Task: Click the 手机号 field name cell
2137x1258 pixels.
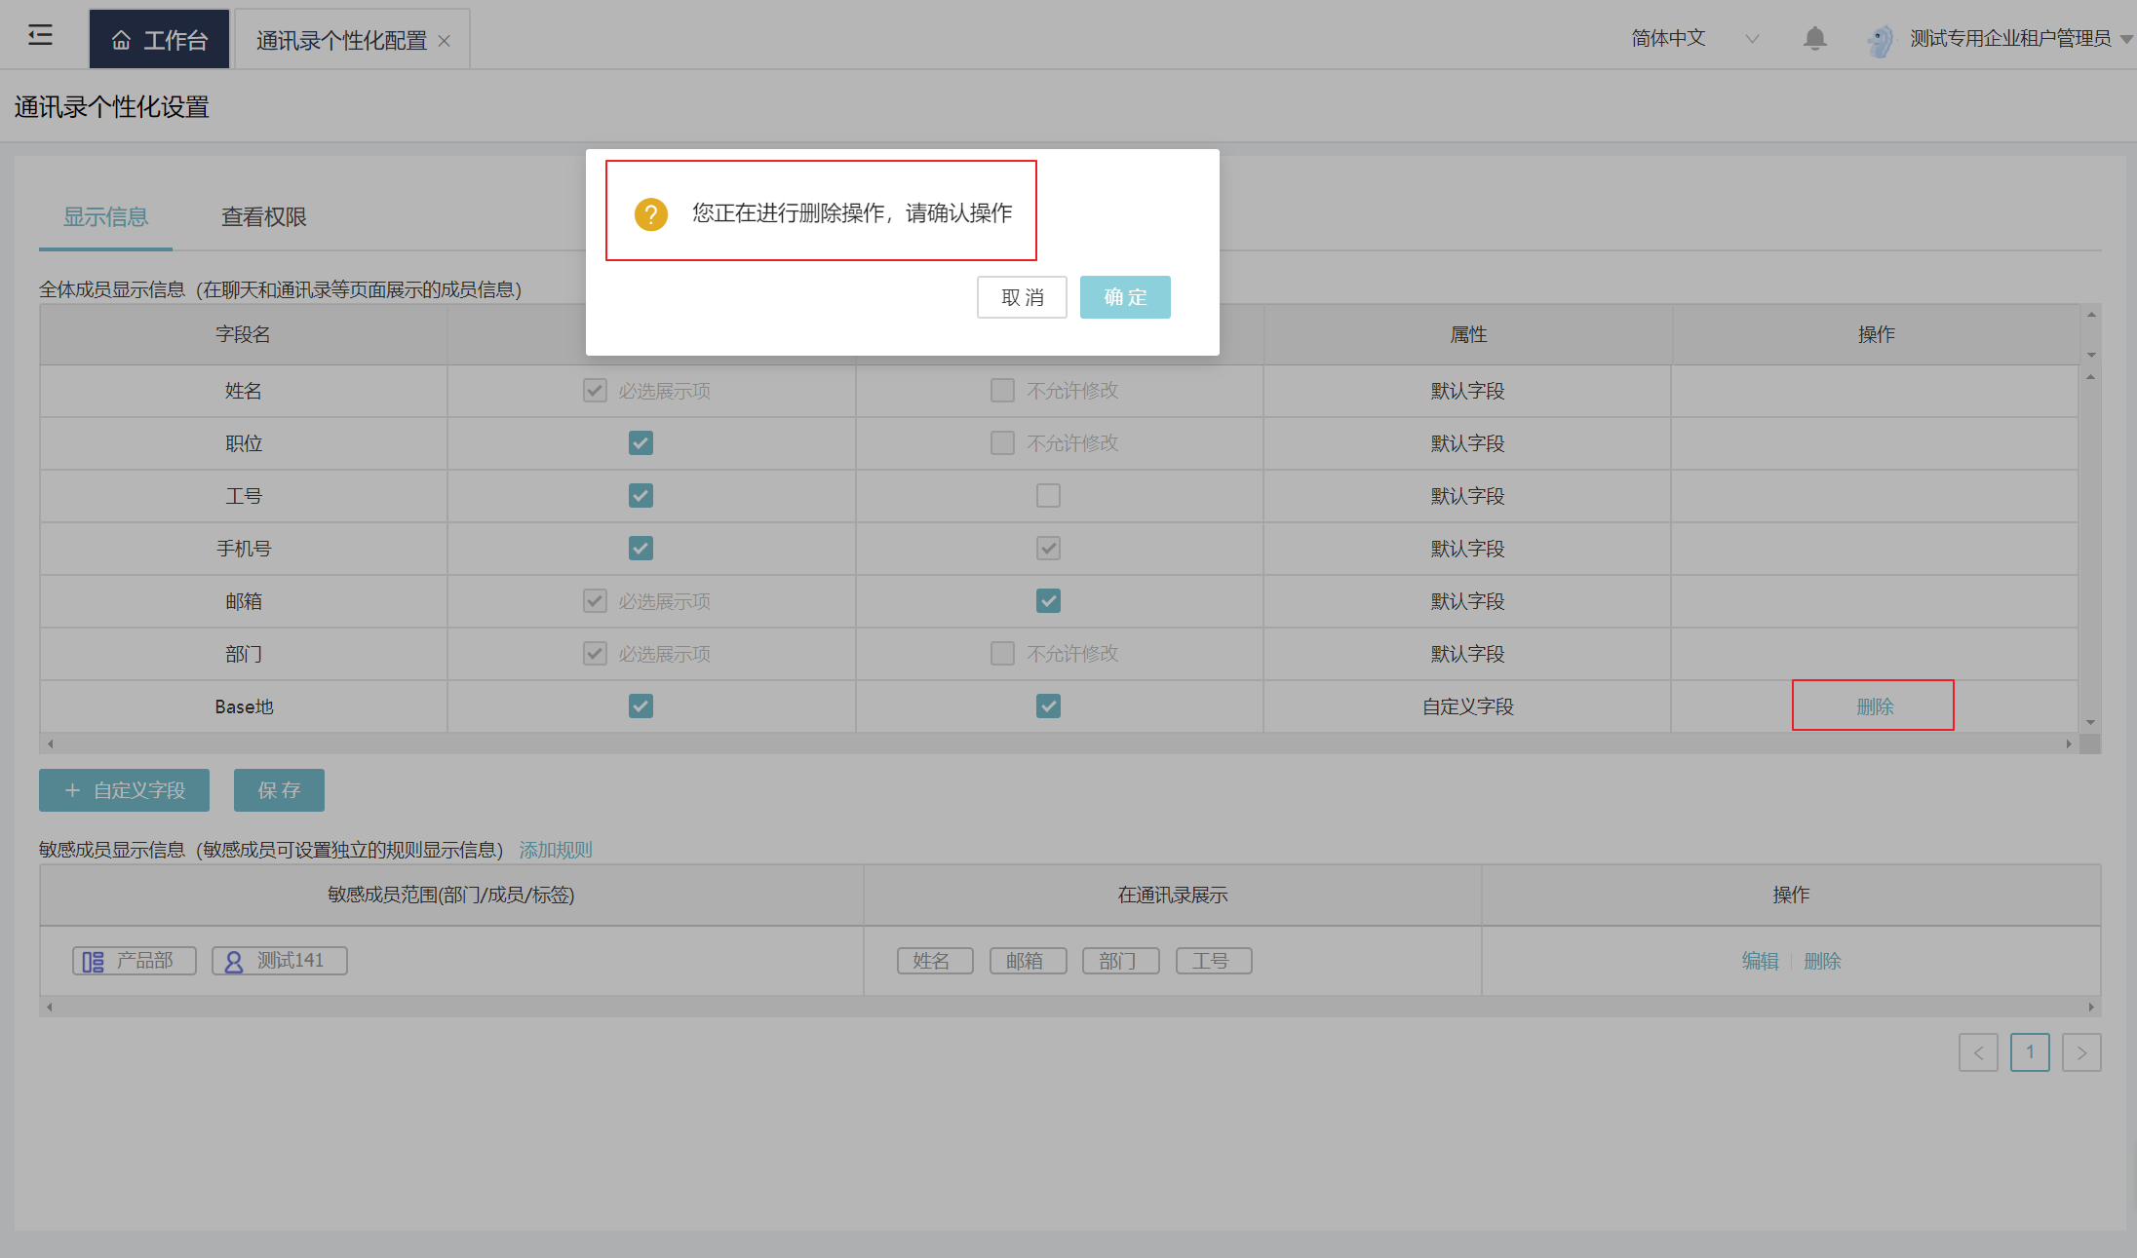Action: (244, 549)
